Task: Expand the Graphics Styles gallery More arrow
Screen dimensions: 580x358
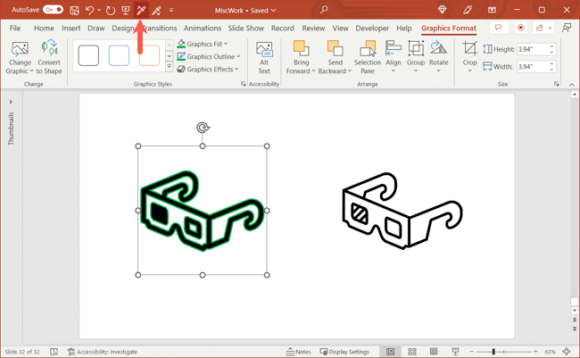Action: point(169,67)
